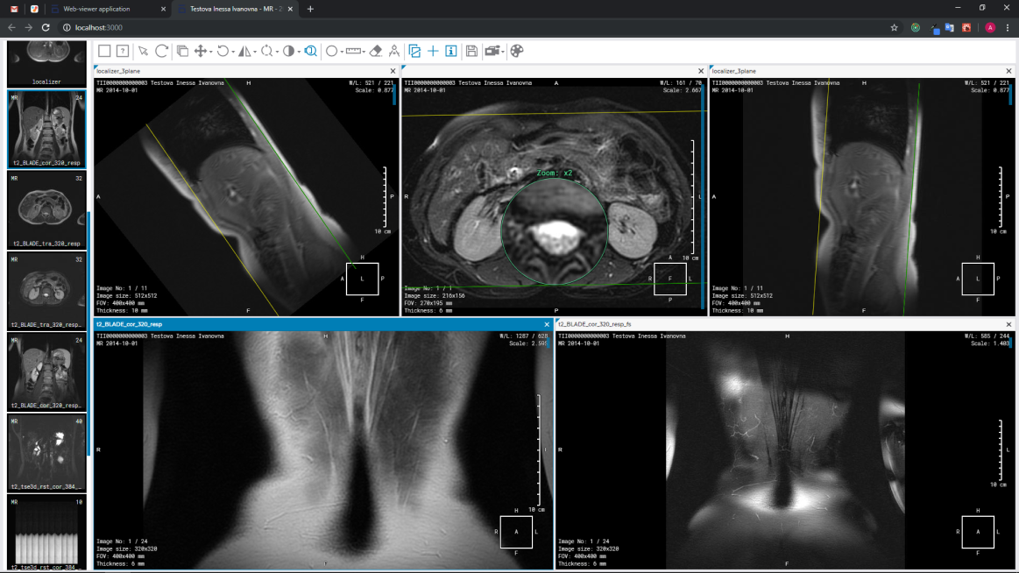This screenshot has width=1019, height=573.
Task: Click the reset circular arrow icon
Action: (x=162, y=51)
